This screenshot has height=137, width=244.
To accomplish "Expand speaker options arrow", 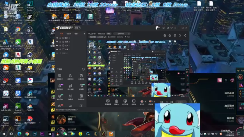I will [x=154, y=102].
